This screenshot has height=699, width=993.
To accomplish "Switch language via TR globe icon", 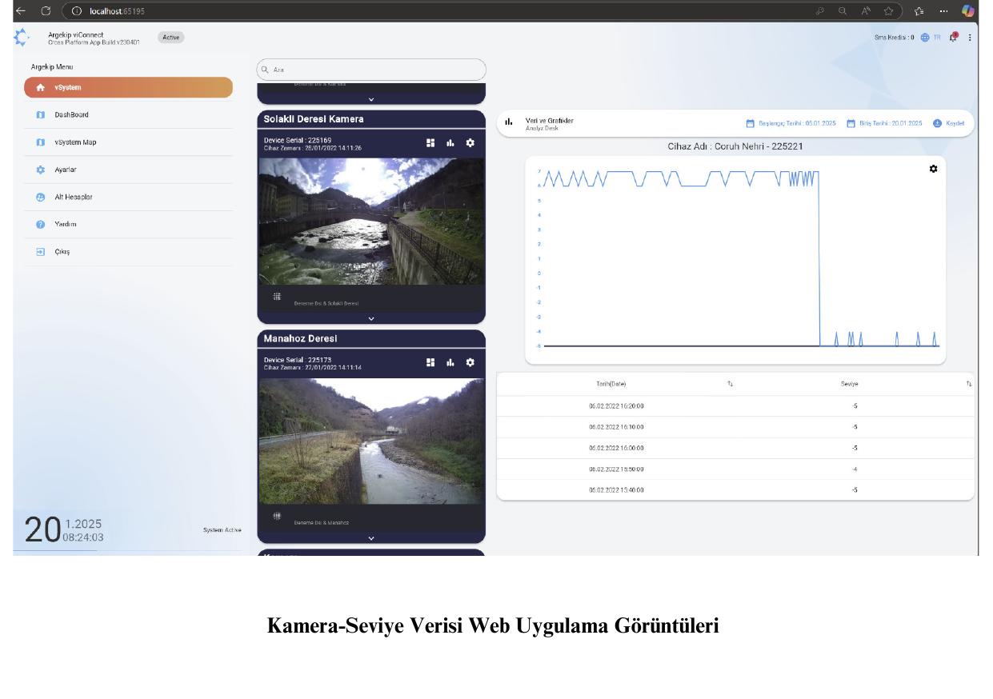I will click(931, 38).
